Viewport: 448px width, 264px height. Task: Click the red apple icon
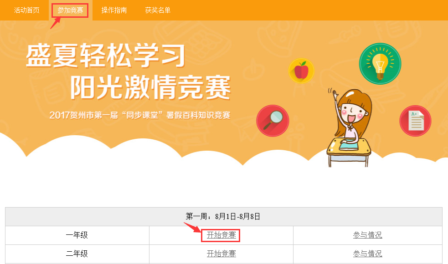[x=301, y=71]
